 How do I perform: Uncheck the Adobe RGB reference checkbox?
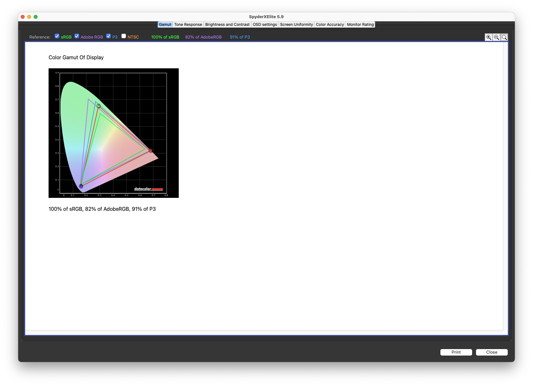pyautogui.click(x=77, y=36)
